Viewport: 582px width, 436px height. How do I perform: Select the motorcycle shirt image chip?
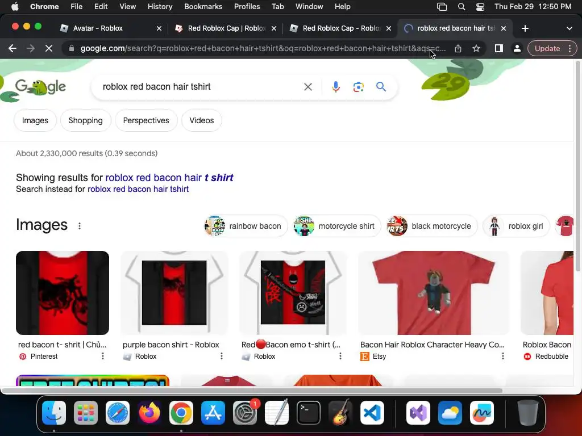(337, 226)
